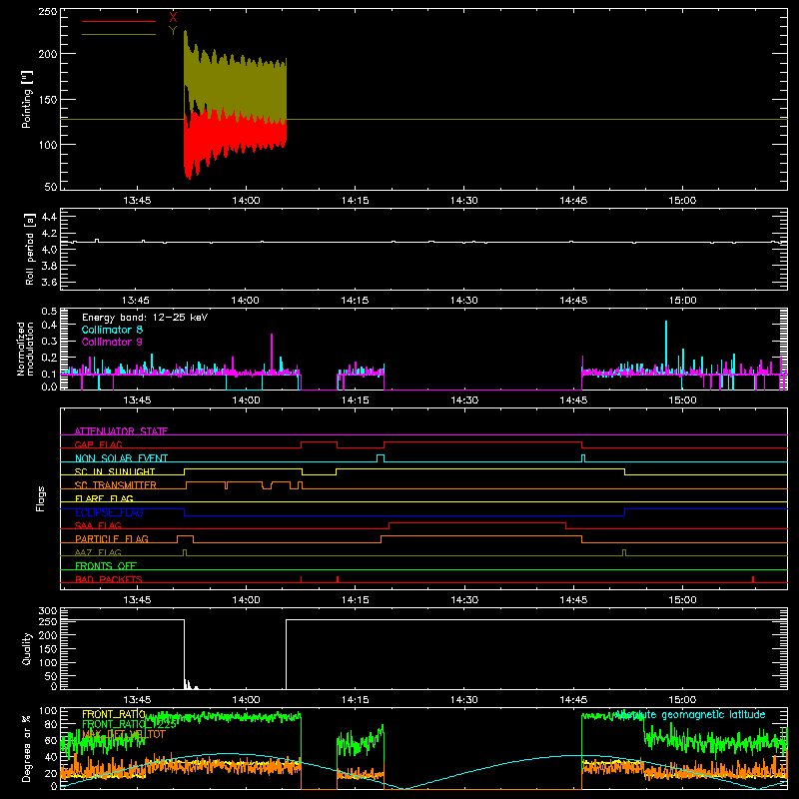Select the "Energy band: 12-25 keV" annotation

pos(145,318)
